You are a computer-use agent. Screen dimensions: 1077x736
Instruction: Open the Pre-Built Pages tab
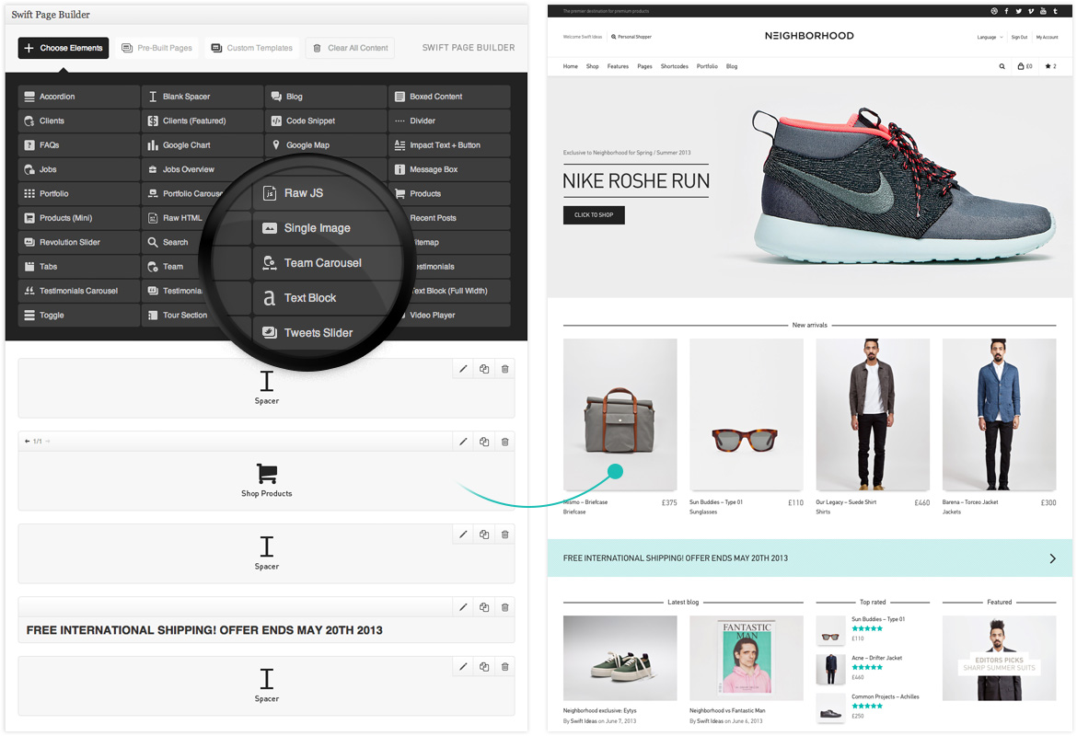[157, 48]
